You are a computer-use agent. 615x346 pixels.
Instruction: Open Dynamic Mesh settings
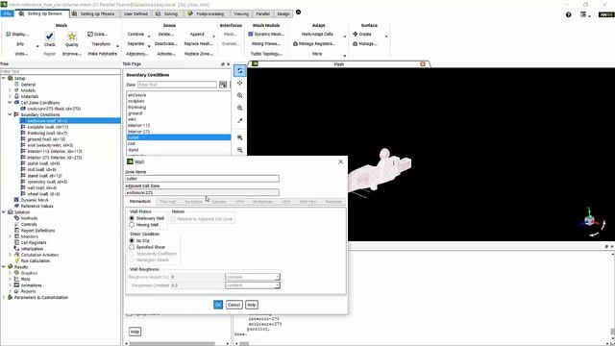tap(266, 35)
